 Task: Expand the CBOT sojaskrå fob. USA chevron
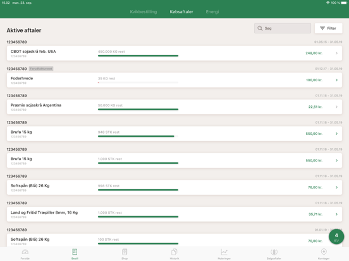336,53
